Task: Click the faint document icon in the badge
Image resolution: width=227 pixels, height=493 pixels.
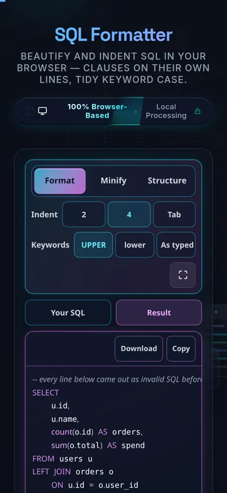Action: [31, 111]
